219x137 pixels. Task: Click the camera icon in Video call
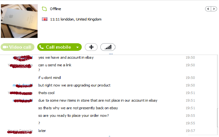pyautogui.click(x=5, y=47)
